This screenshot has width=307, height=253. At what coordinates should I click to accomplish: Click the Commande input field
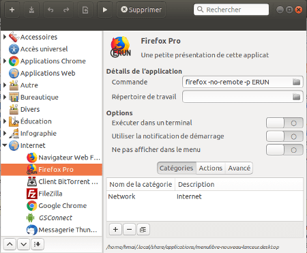243,82
